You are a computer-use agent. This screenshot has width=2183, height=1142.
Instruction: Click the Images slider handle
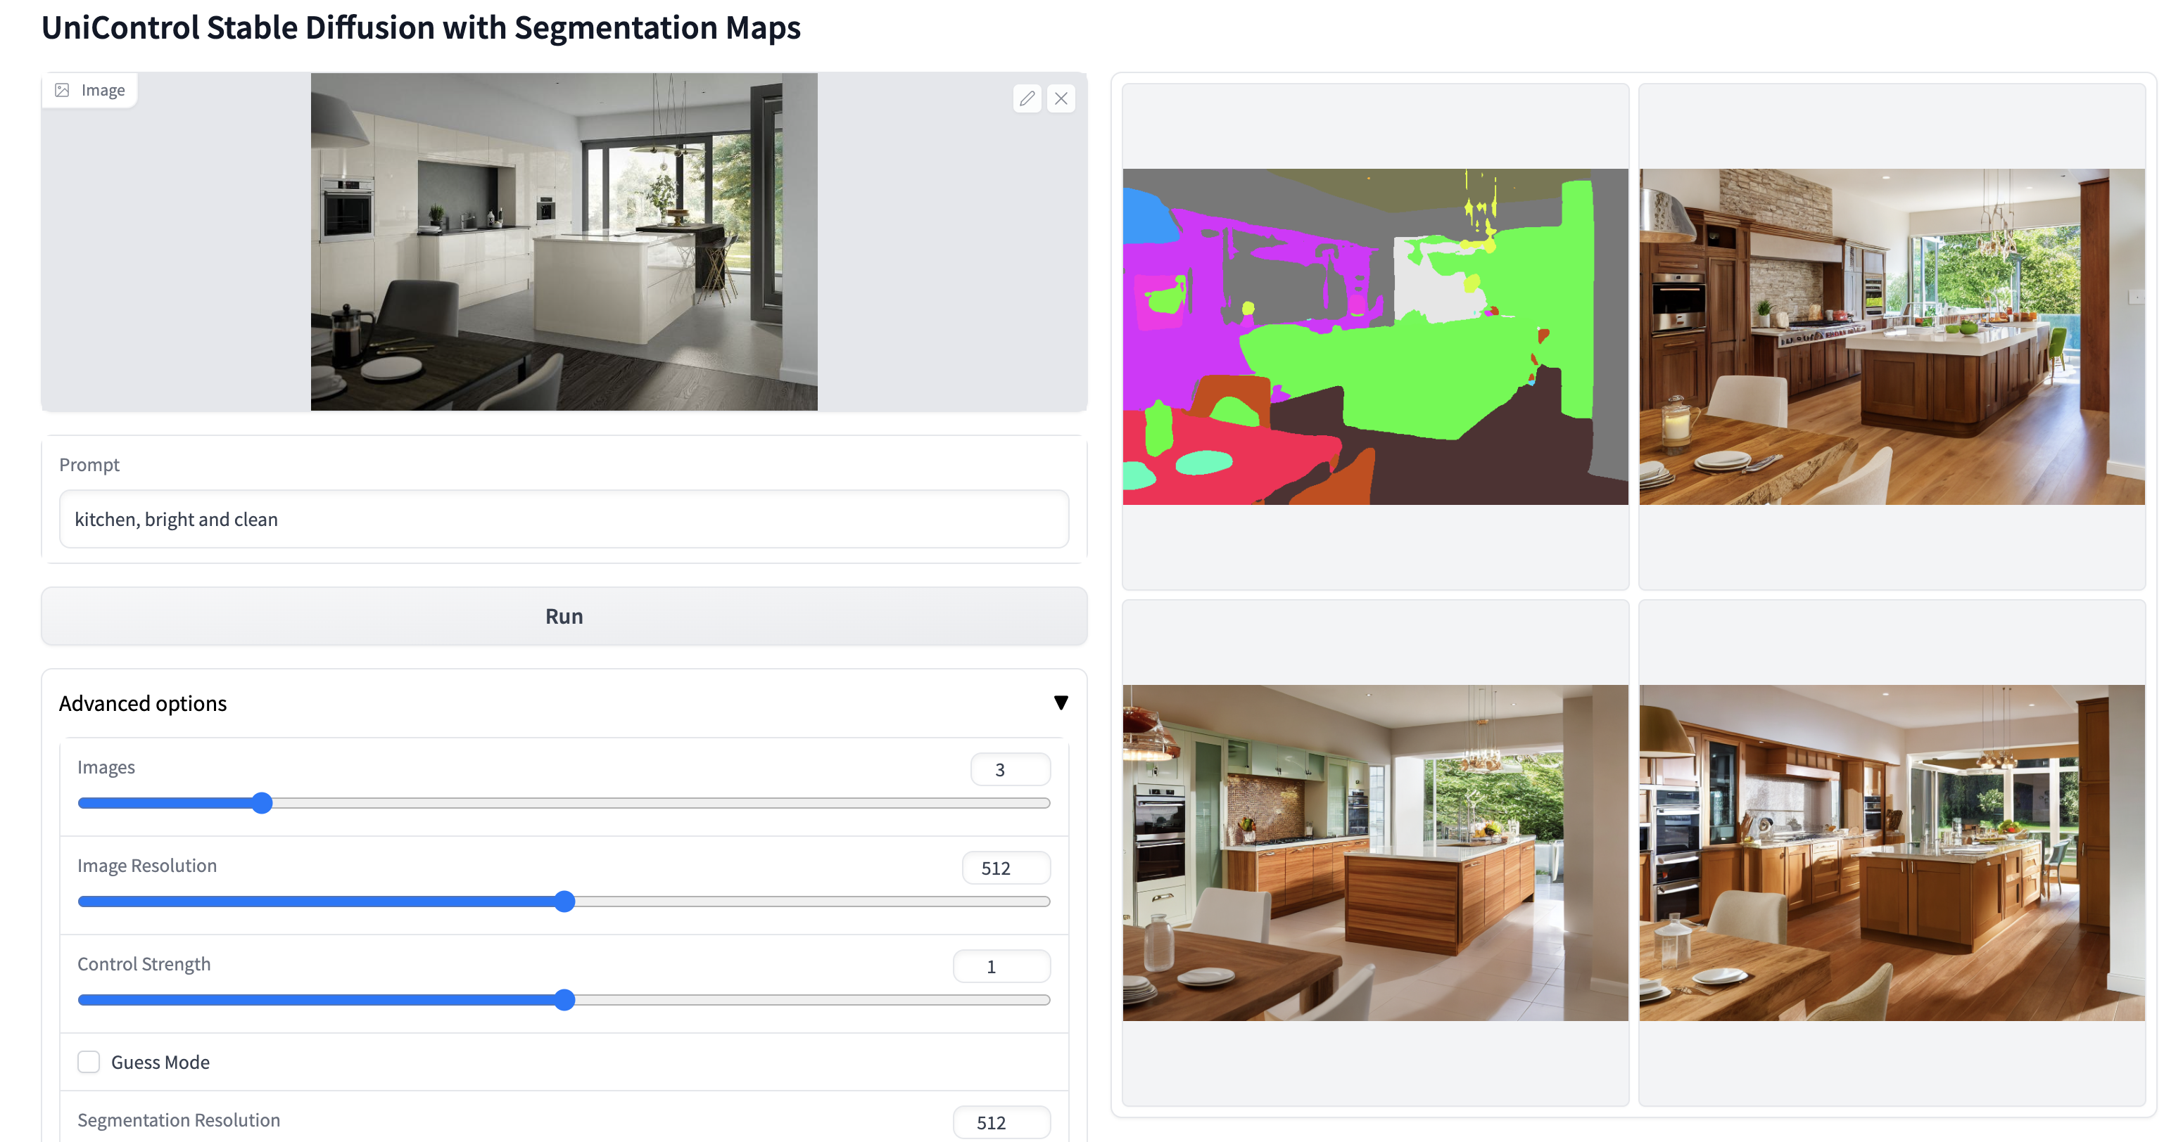click(x=262, y=802)
